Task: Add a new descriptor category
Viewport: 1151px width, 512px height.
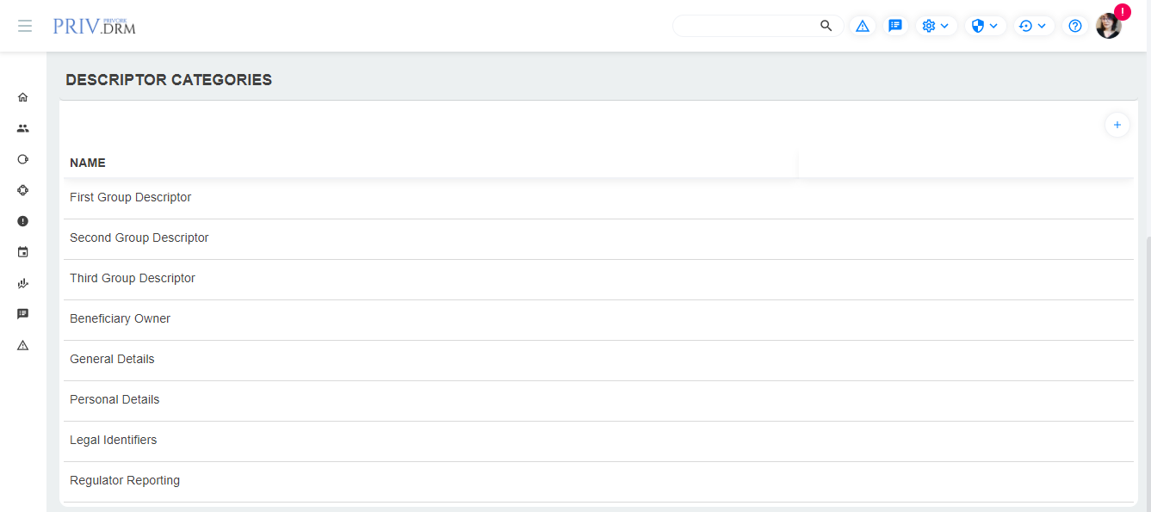Action: (x=1117, y=125)
